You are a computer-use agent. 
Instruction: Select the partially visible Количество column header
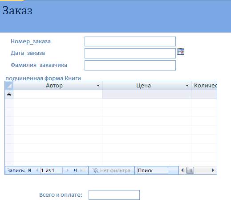[x=204, y=86]
